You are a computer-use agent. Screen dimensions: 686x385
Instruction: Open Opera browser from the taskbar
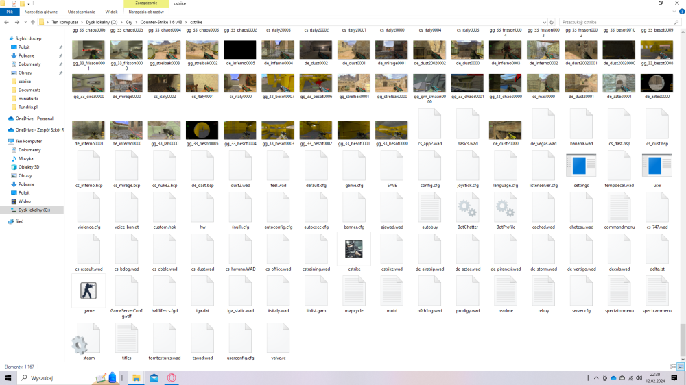click(171, 378)
